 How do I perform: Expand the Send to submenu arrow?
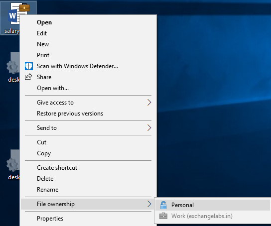149,128
